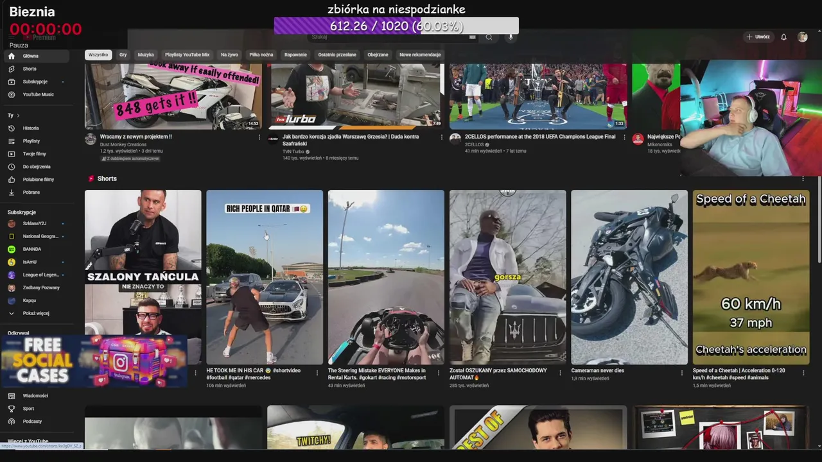Open the 2CELLOS channel avatar
This screenshot has height=462, width=822.
[x=455, y=139]
